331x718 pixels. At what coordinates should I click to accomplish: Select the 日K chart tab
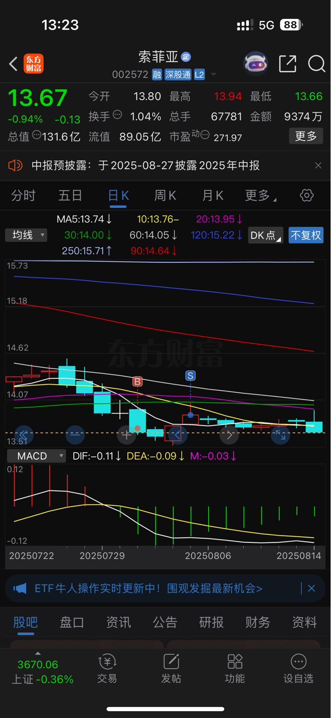coord(118,196)
